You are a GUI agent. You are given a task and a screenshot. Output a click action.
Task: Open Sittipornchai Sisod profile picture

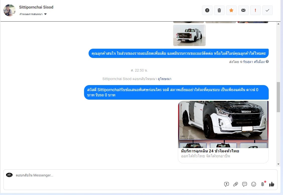click(x=9, y=10)
